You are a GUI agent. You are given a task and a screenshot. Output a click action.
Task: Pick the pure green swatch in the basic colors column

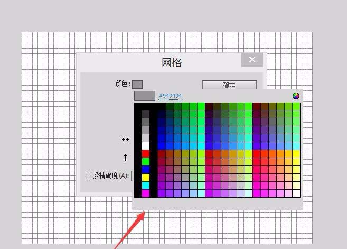tap(146, 161)
